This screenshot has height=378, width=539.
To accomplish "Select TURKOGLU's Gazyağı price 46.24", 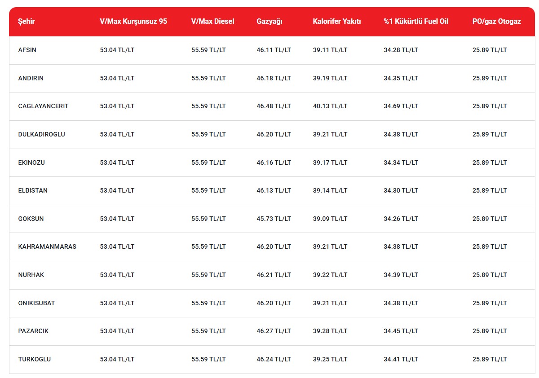I will tap(274, 359).
